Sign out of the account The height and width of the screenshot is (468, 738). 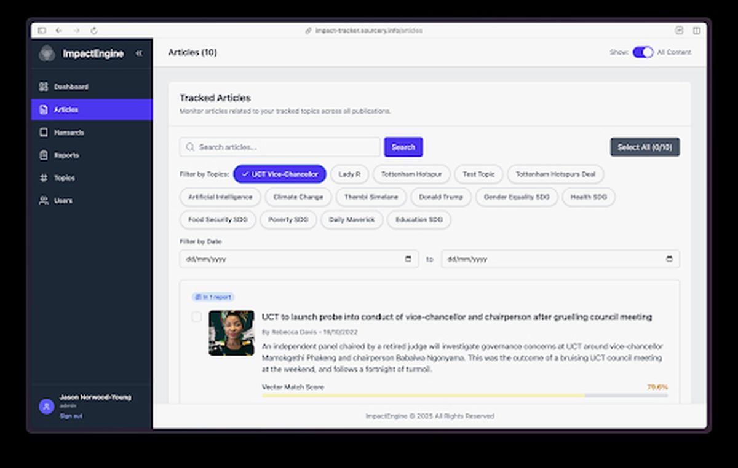71,416
